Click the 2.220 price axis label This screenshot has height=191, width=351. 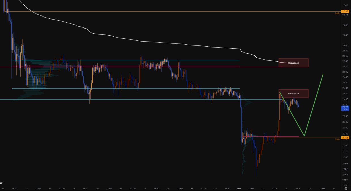coord(345,151)
